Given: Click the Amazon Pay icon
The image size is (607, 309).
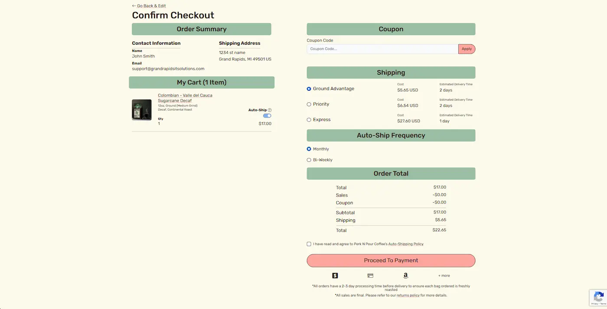Looking at the screenshot, I should [x=405, y=276].
